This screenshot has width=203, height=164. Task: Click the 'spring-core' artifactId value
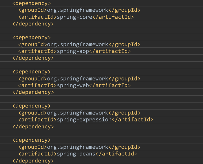click(x=74, y=17)
